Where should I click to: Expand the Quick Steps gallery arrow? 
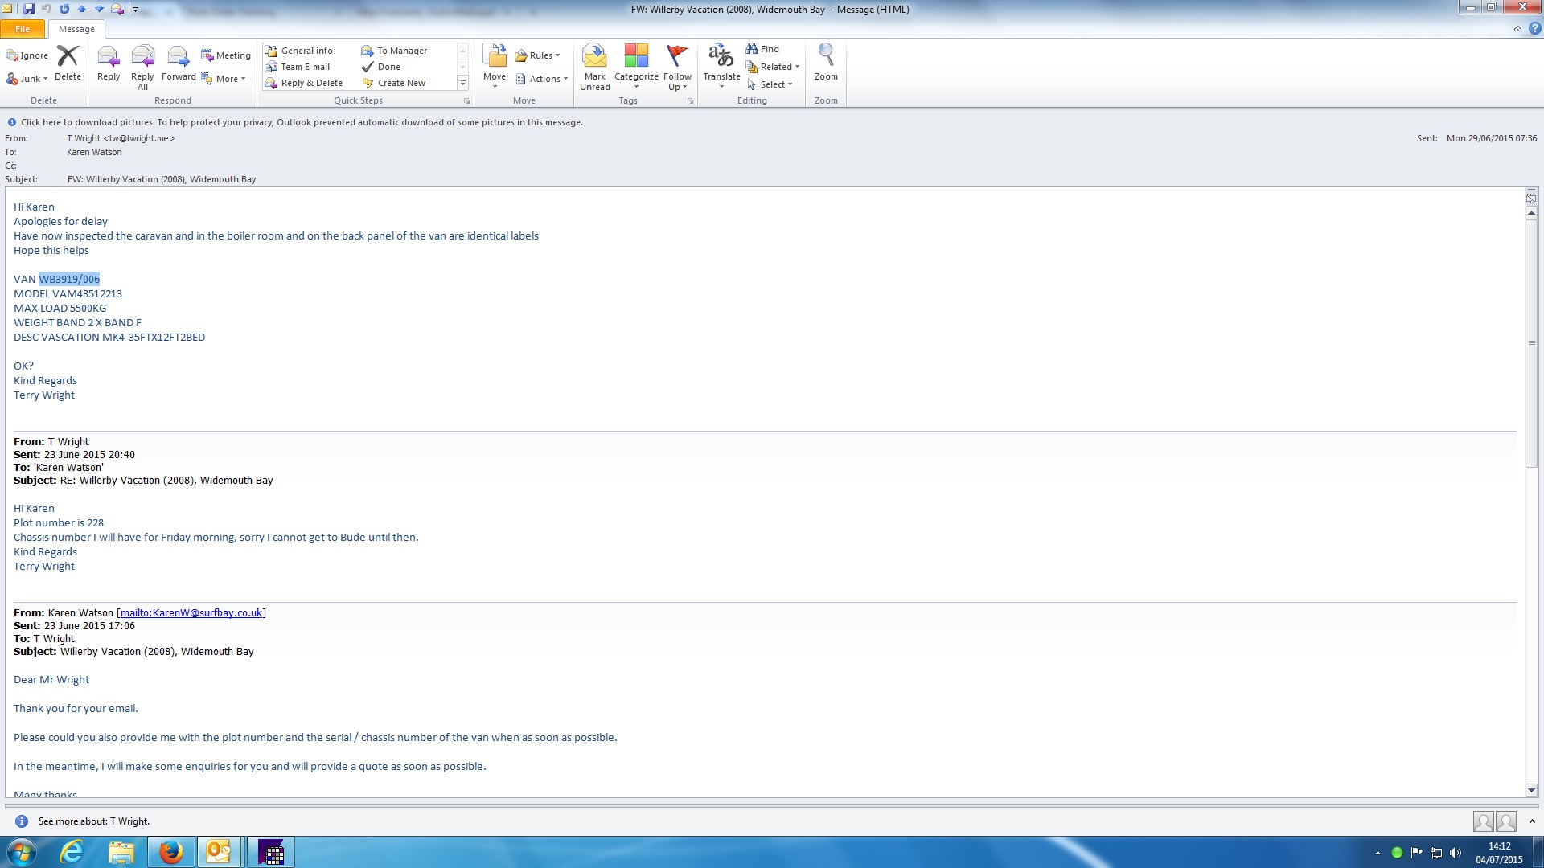pyautogui.click(x=462, y=84)
